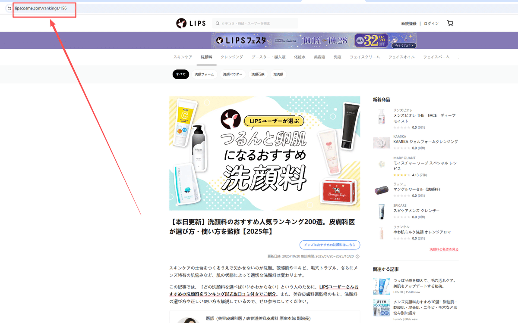Open the 化粧水 category tab
The image size is (518, 323).
pos(300,56)
